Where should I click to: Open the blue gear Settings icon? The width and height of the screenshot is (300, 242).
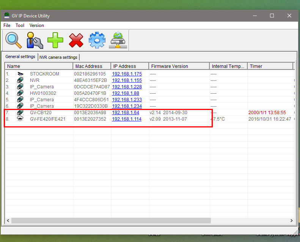(97, 40)
